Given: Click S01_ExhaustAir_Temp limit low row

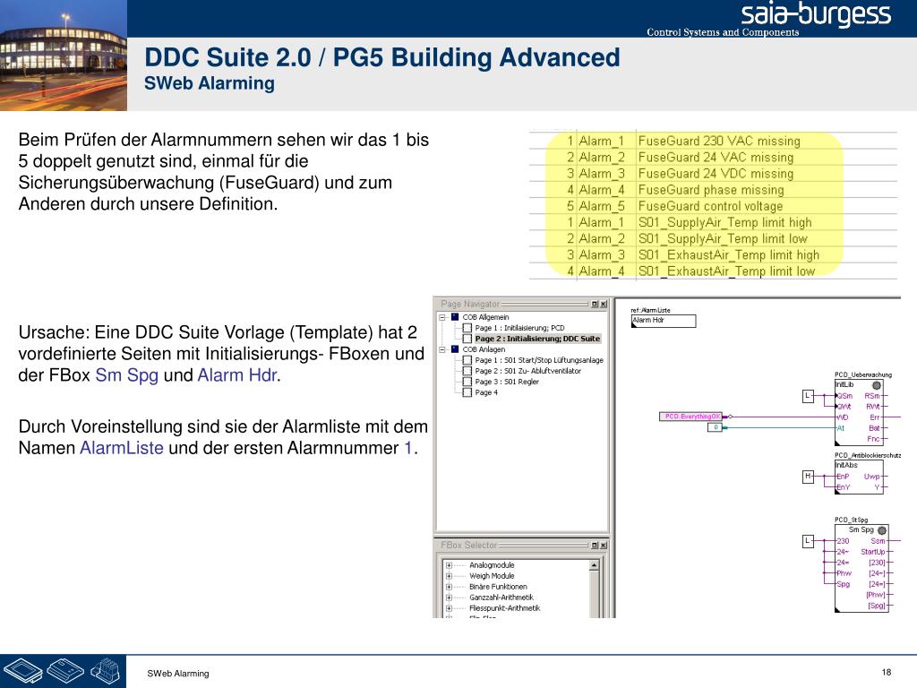Looking at the screenshot, I should 713,271.
